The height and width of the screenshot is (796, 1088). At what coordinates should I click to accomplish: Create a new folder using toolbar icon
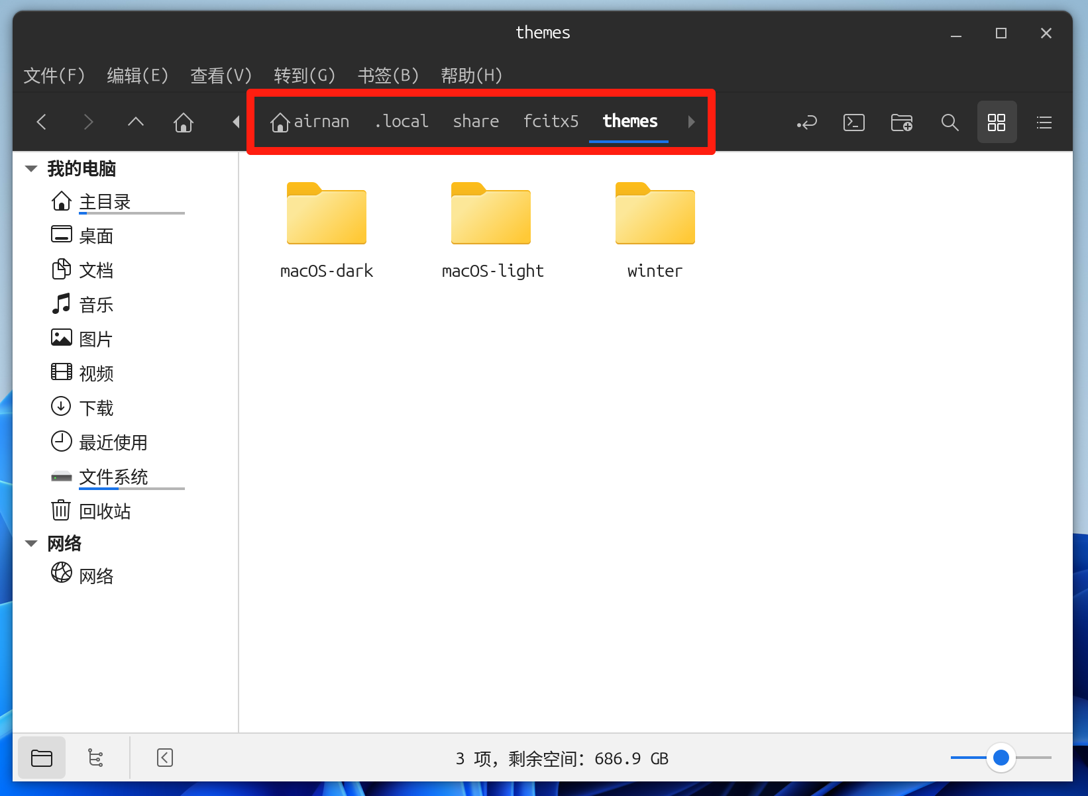tap(901, 123)
